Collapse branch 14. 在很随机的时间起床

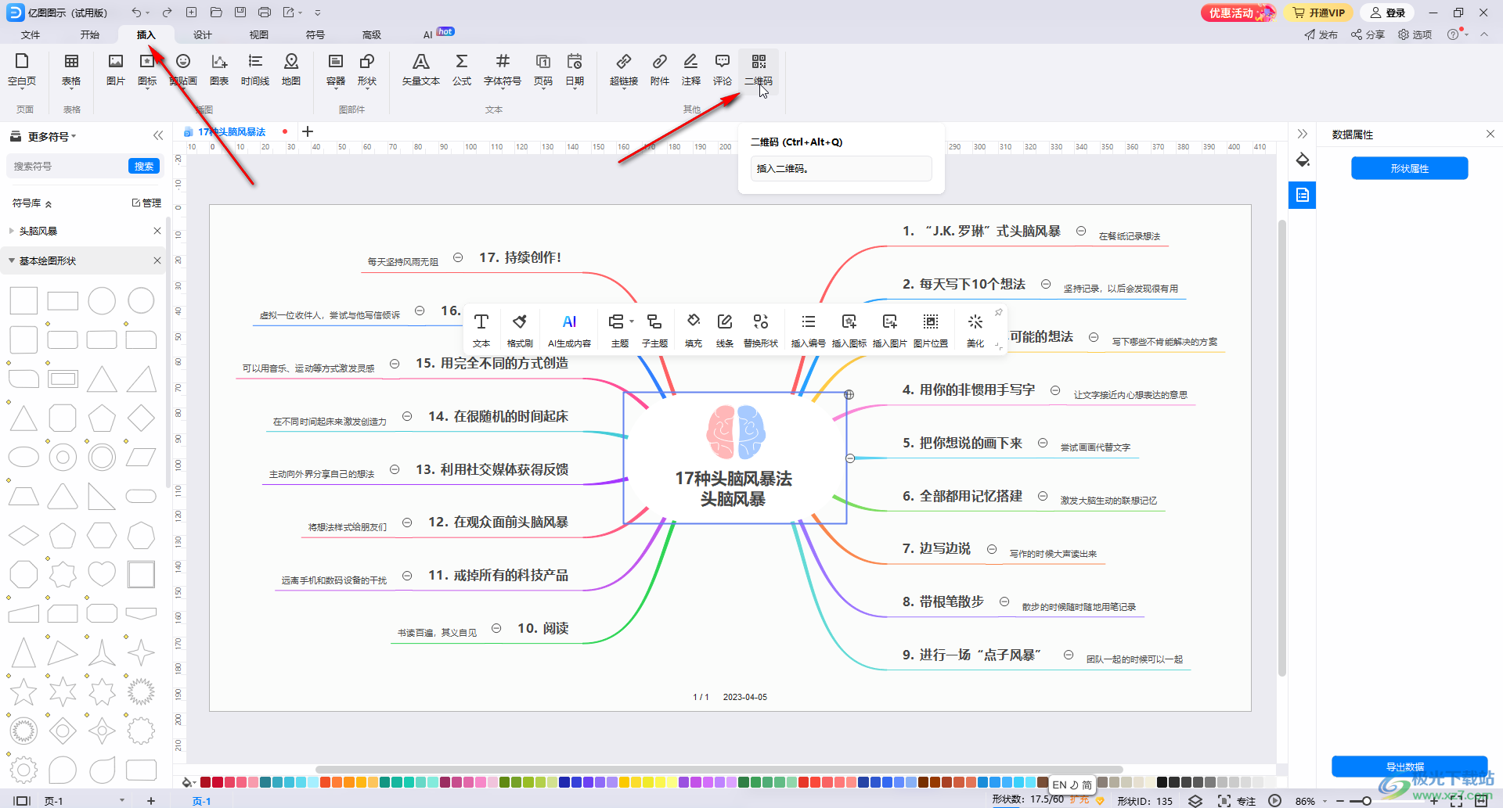[x=407, y=416]
